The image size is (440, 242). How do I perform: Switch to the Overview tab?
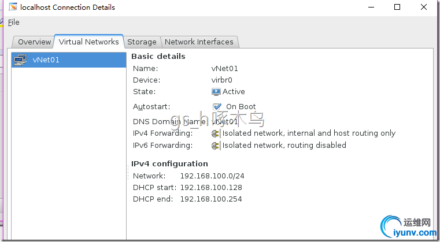coord(35,42)
